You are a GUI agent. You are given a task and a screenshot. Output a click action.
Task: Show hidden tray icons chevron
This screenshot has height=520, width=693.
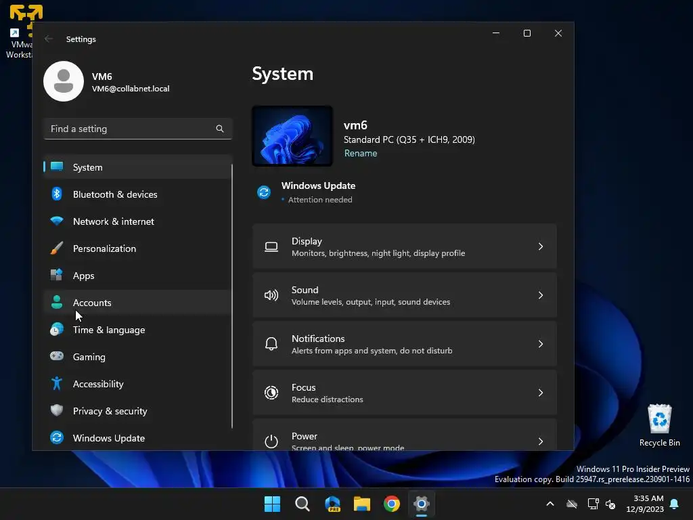(550, 504)
